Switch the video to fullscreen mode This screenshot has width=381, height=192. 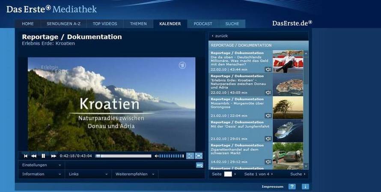[x=199, y=156]
